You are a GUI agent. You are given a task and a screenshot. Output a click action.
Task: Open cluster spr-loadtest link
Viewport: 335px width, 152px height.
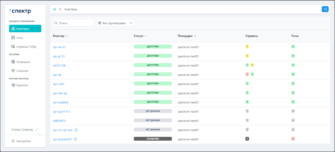[61, 102]
